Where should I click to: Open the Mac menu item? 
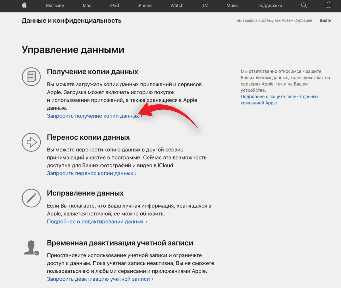tap(87, 5)
